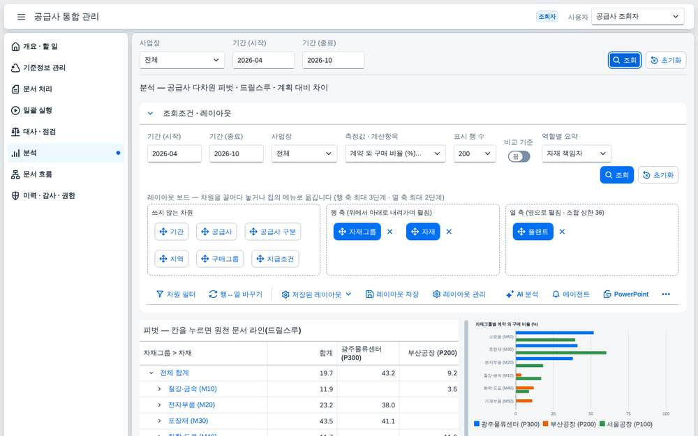Click 자재그룹 row-axis chip
698x436 pixels.
click(357, 232)
